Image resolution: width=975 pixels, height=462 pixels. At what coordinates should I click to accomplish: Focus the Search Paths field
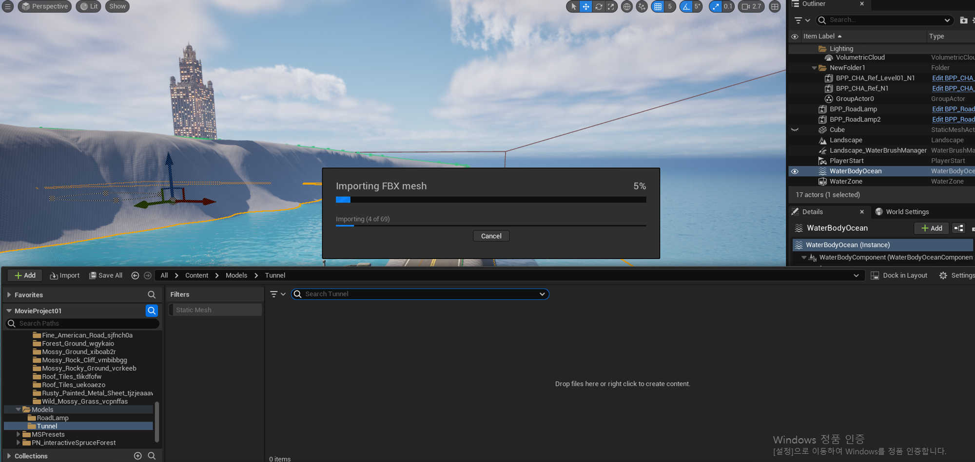(x=82, y=323)
